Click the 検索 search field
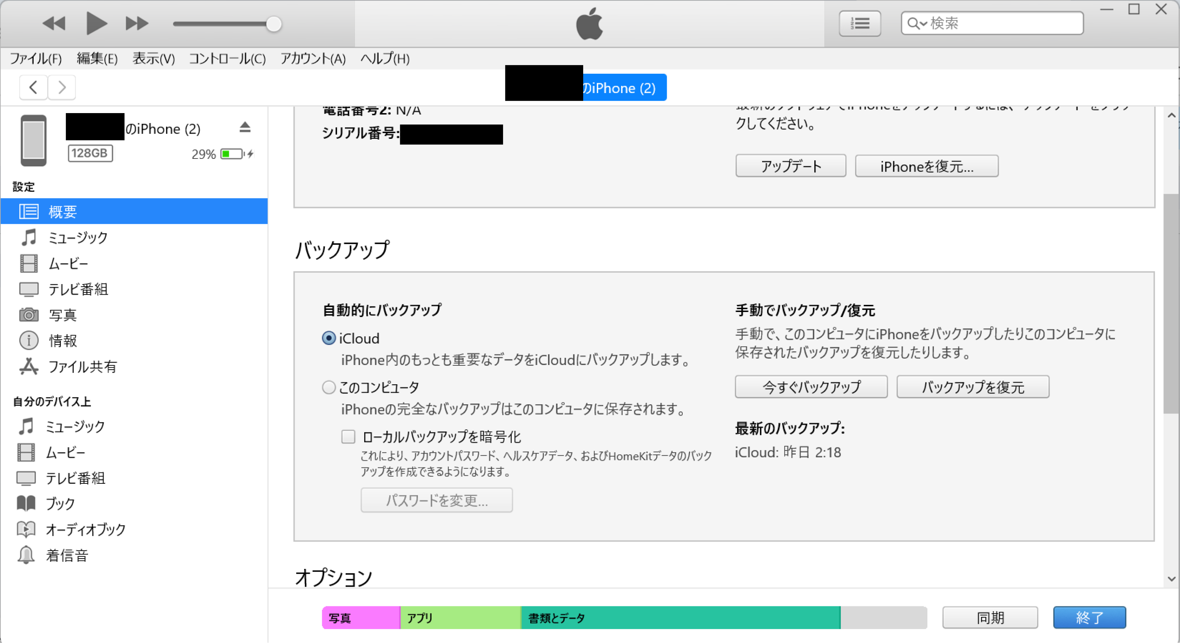Screen dimensions: 1180x643 pyautogui.click(x=992, y=23)
